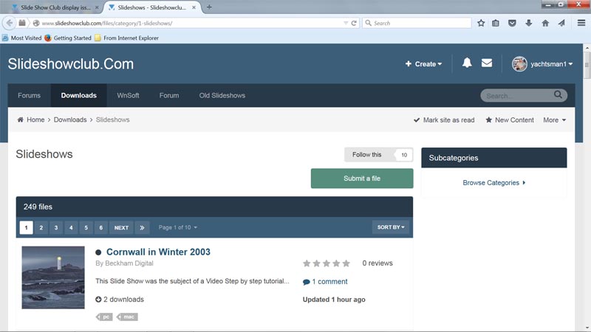Go to page 6 of files

101,227
